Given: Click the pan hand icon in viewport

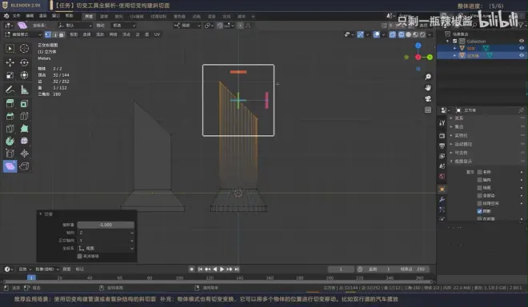Looking at the screenshot, I should pos(428,88).
